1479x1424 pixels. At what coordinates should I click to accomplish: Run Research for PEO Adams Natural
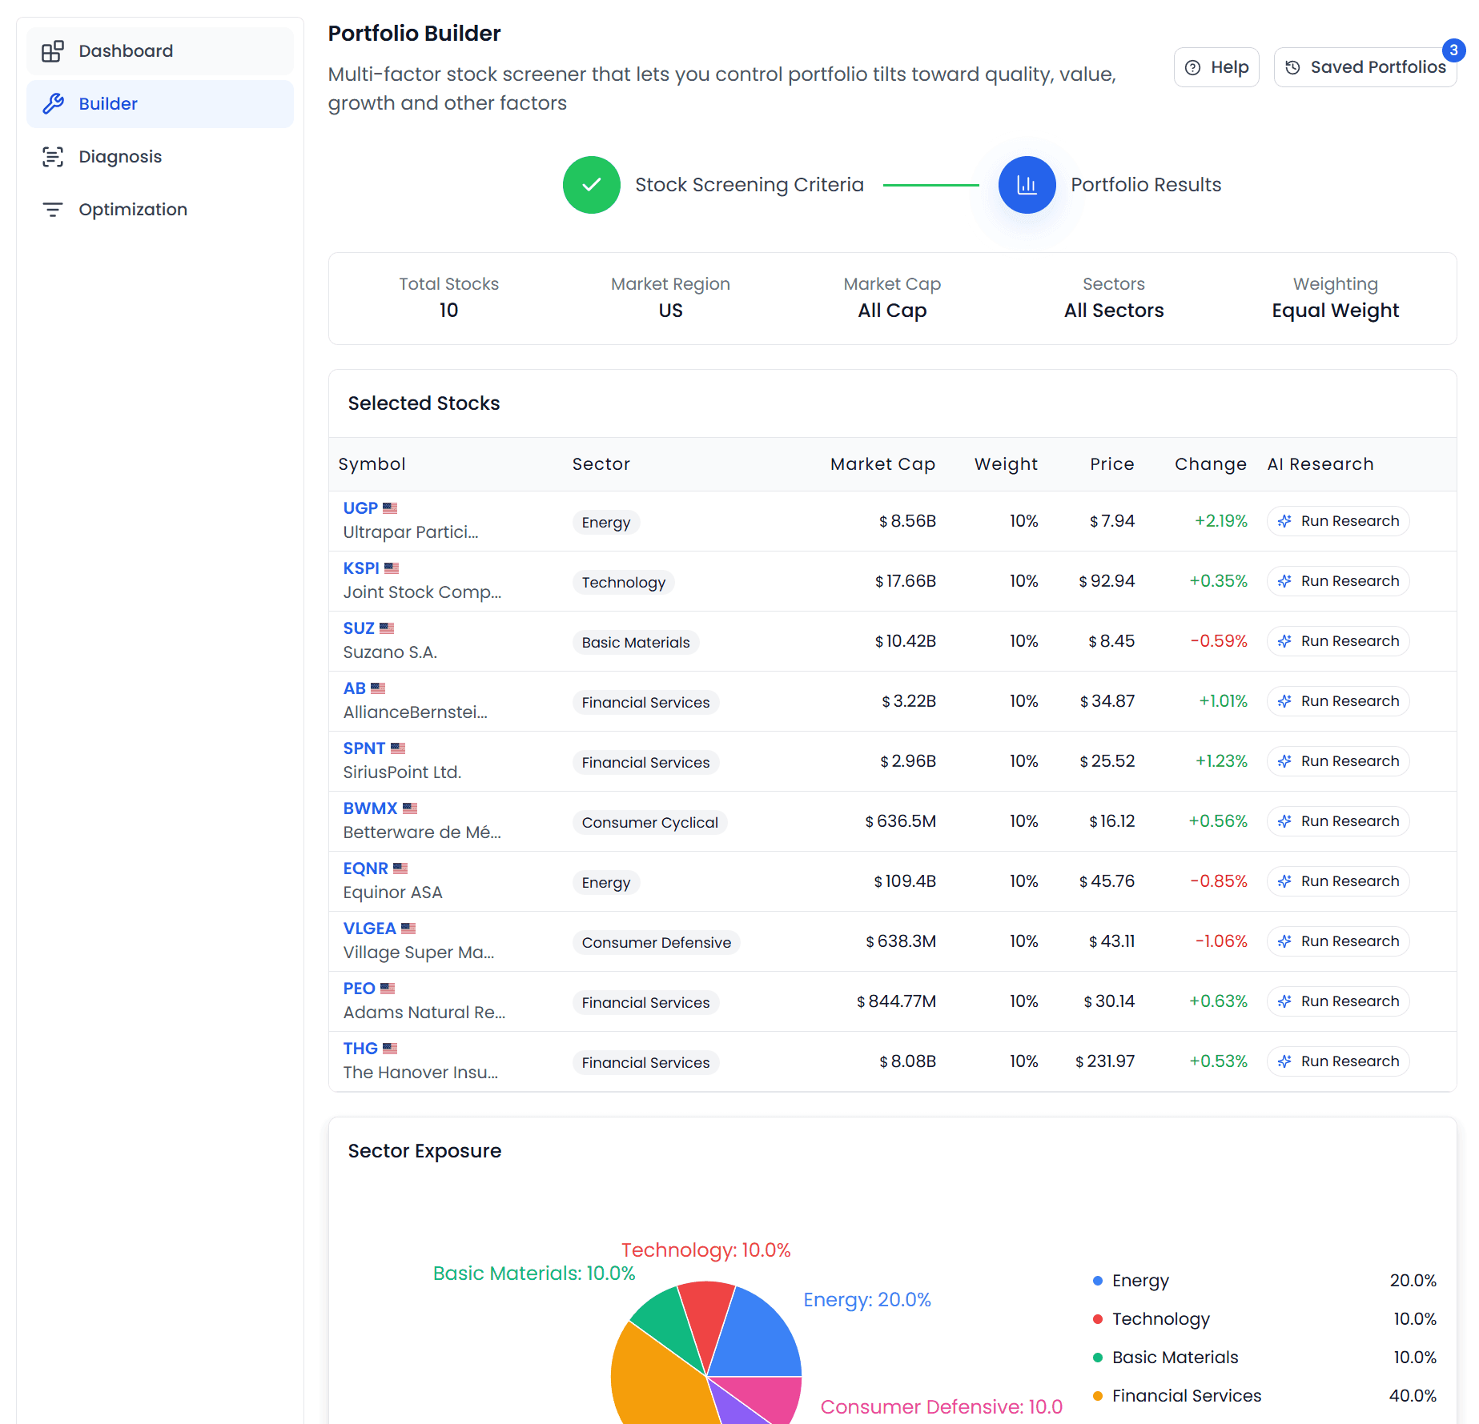point(1338,1001)
